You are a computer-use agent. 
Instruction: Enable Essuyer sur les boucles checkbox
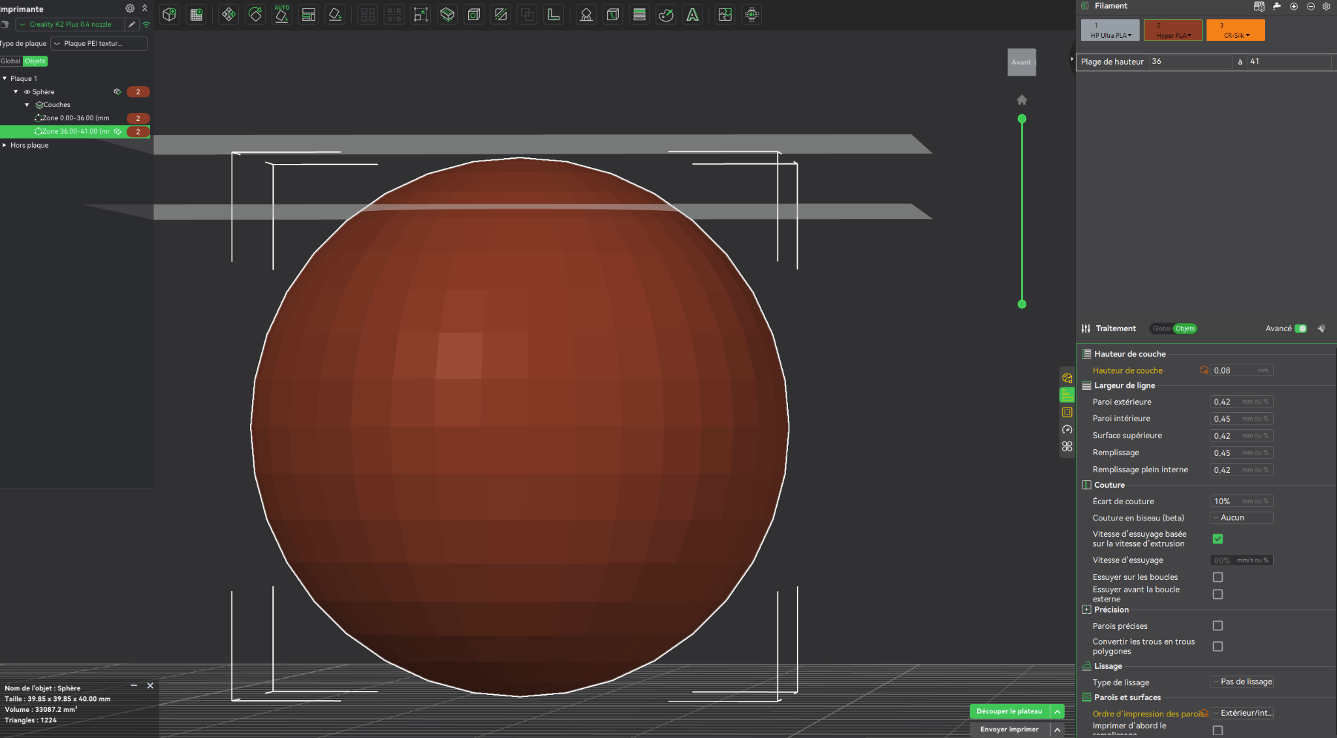coord(1218,577)
